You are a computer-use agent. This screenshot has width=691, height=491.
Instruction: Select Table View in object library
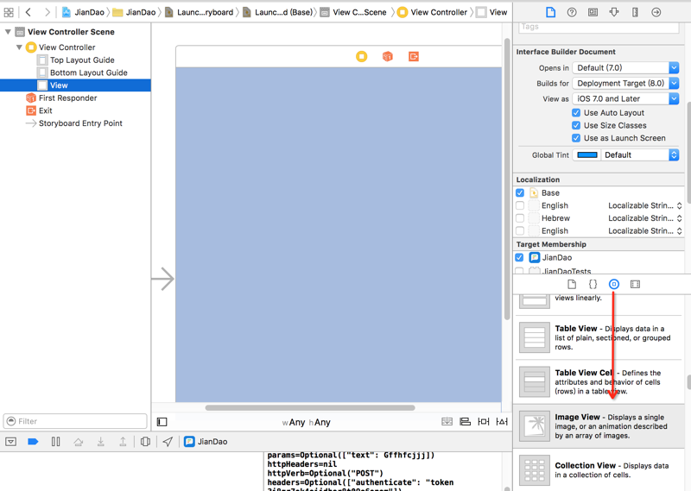coord(599,337)
